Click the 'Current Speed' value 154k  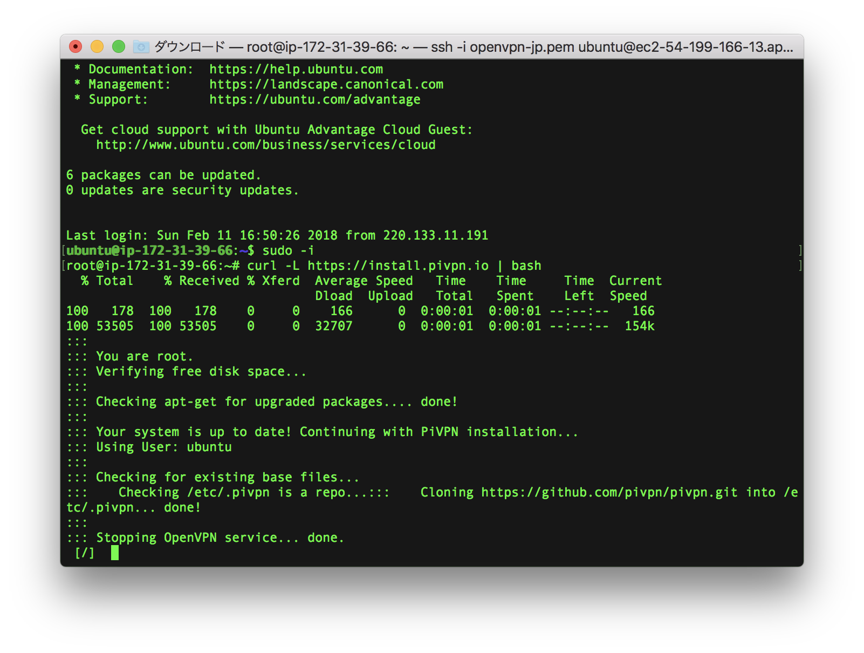pos(640,326)
